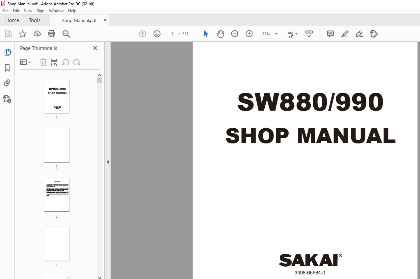Bookmark file with the star icon
The width and height of the screenshot is (420, 279).
click(x=23, y=34)
